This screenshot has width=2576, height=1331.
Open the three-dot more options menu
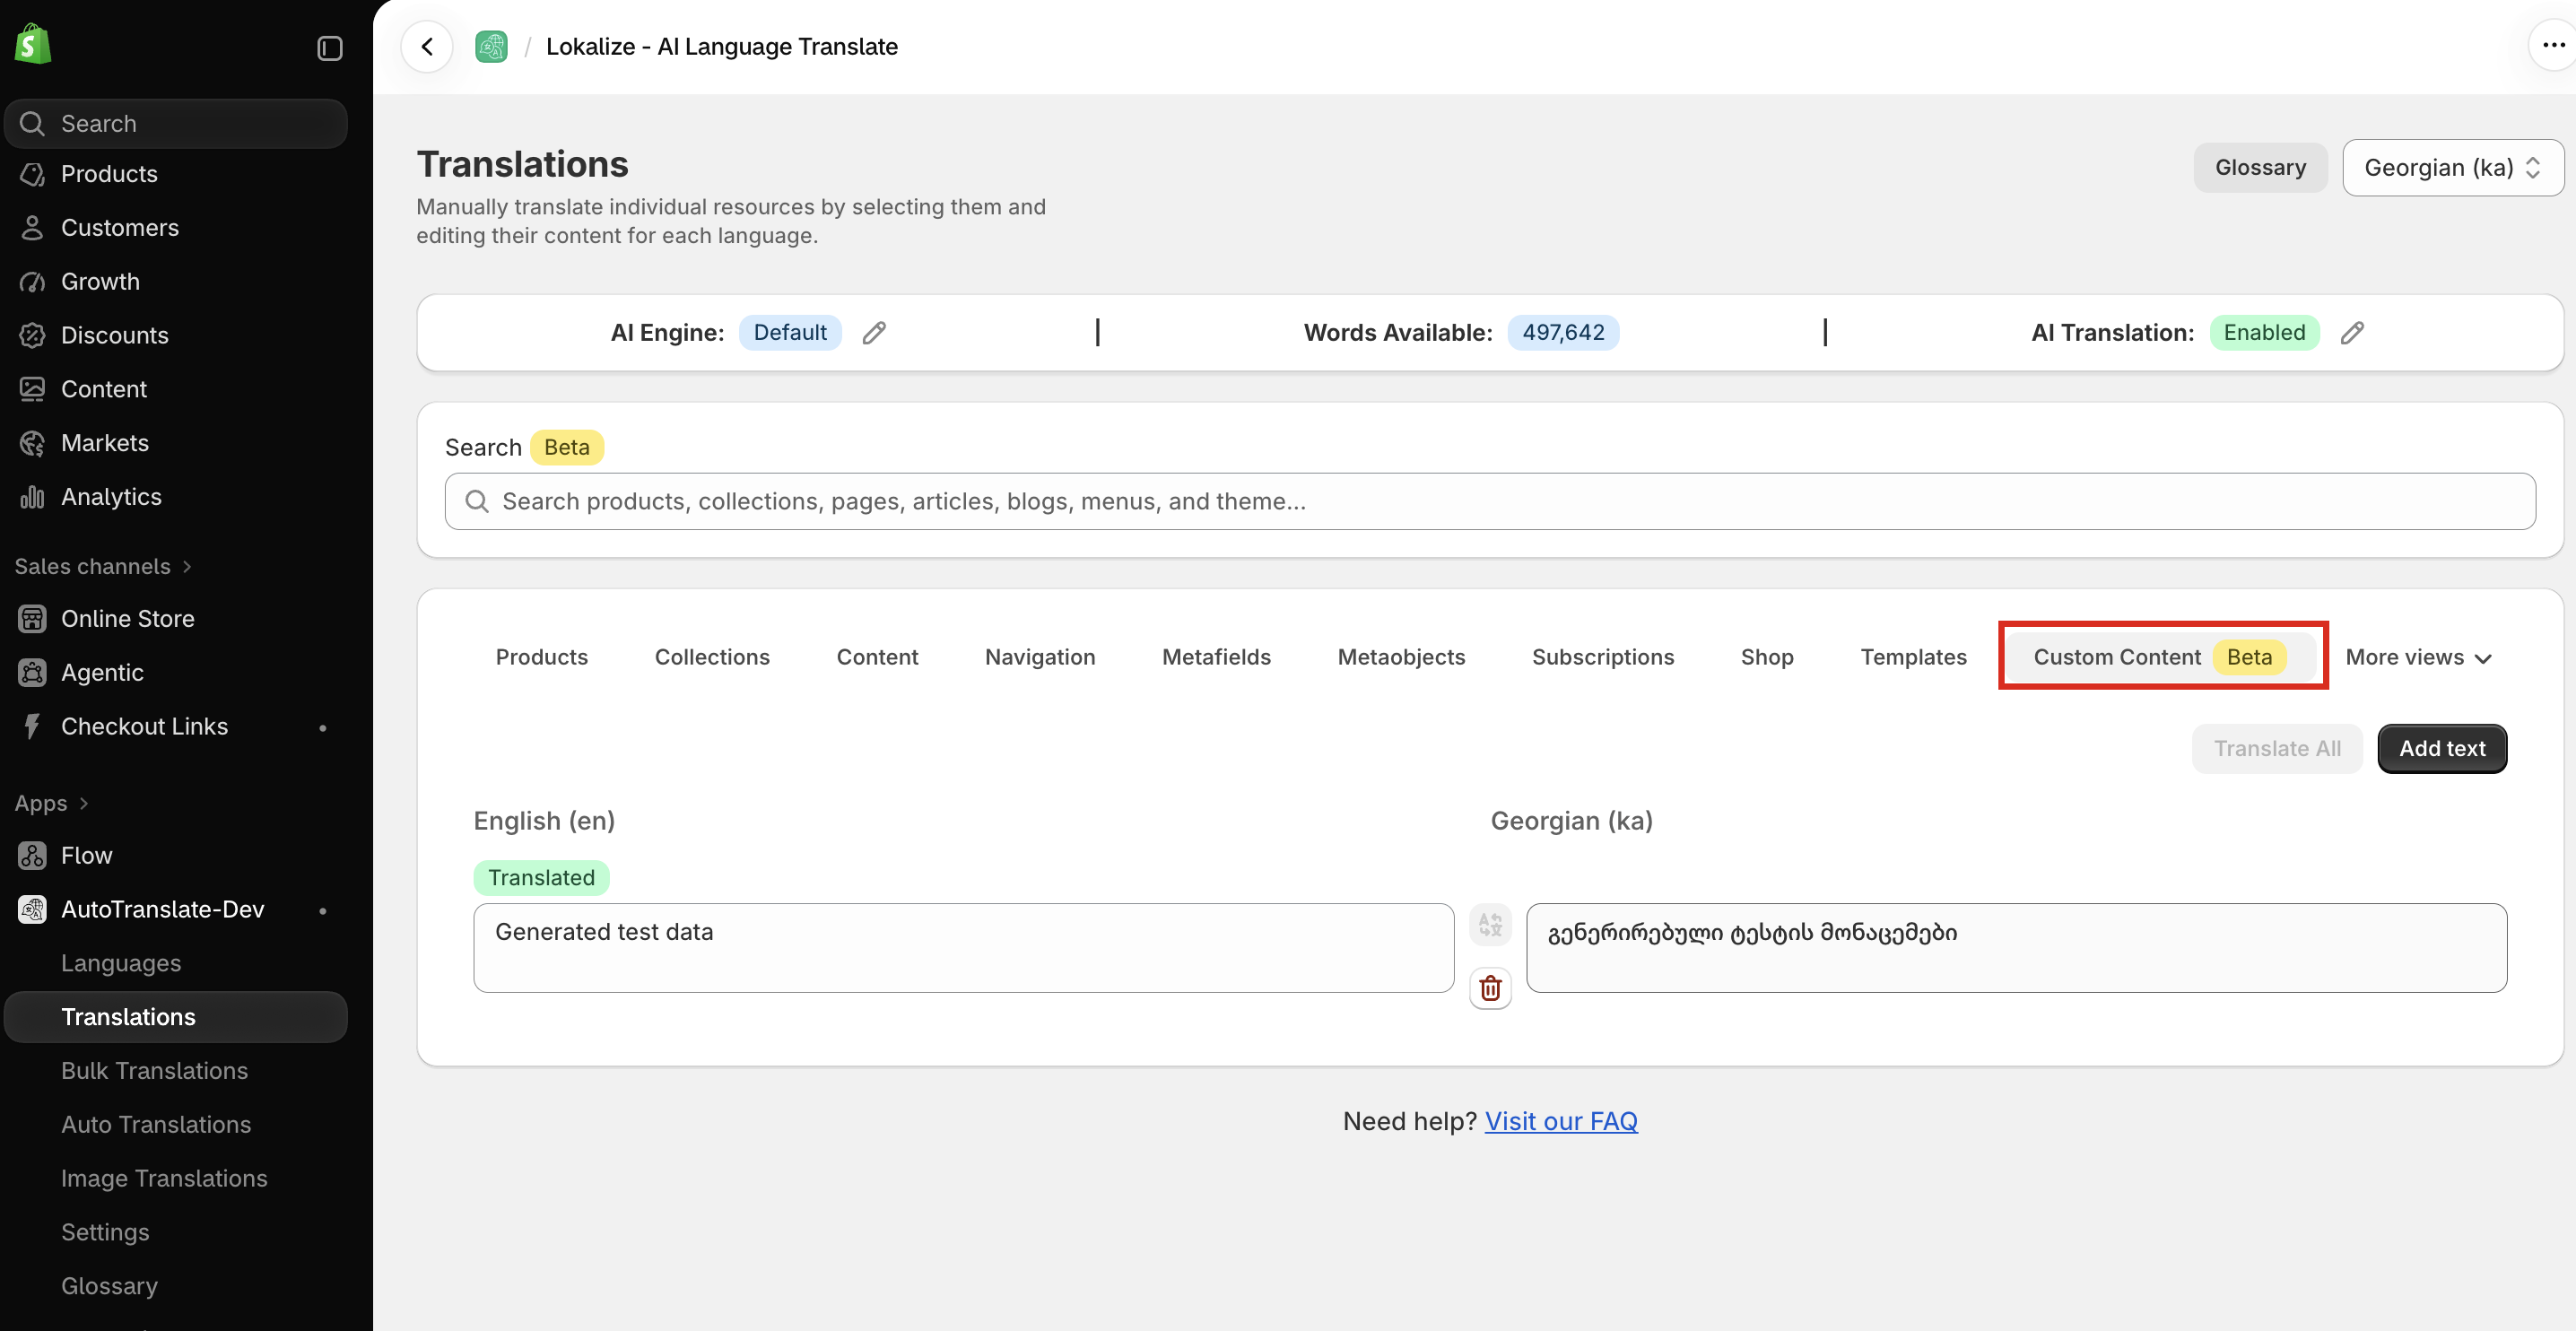click(2553, 46)
